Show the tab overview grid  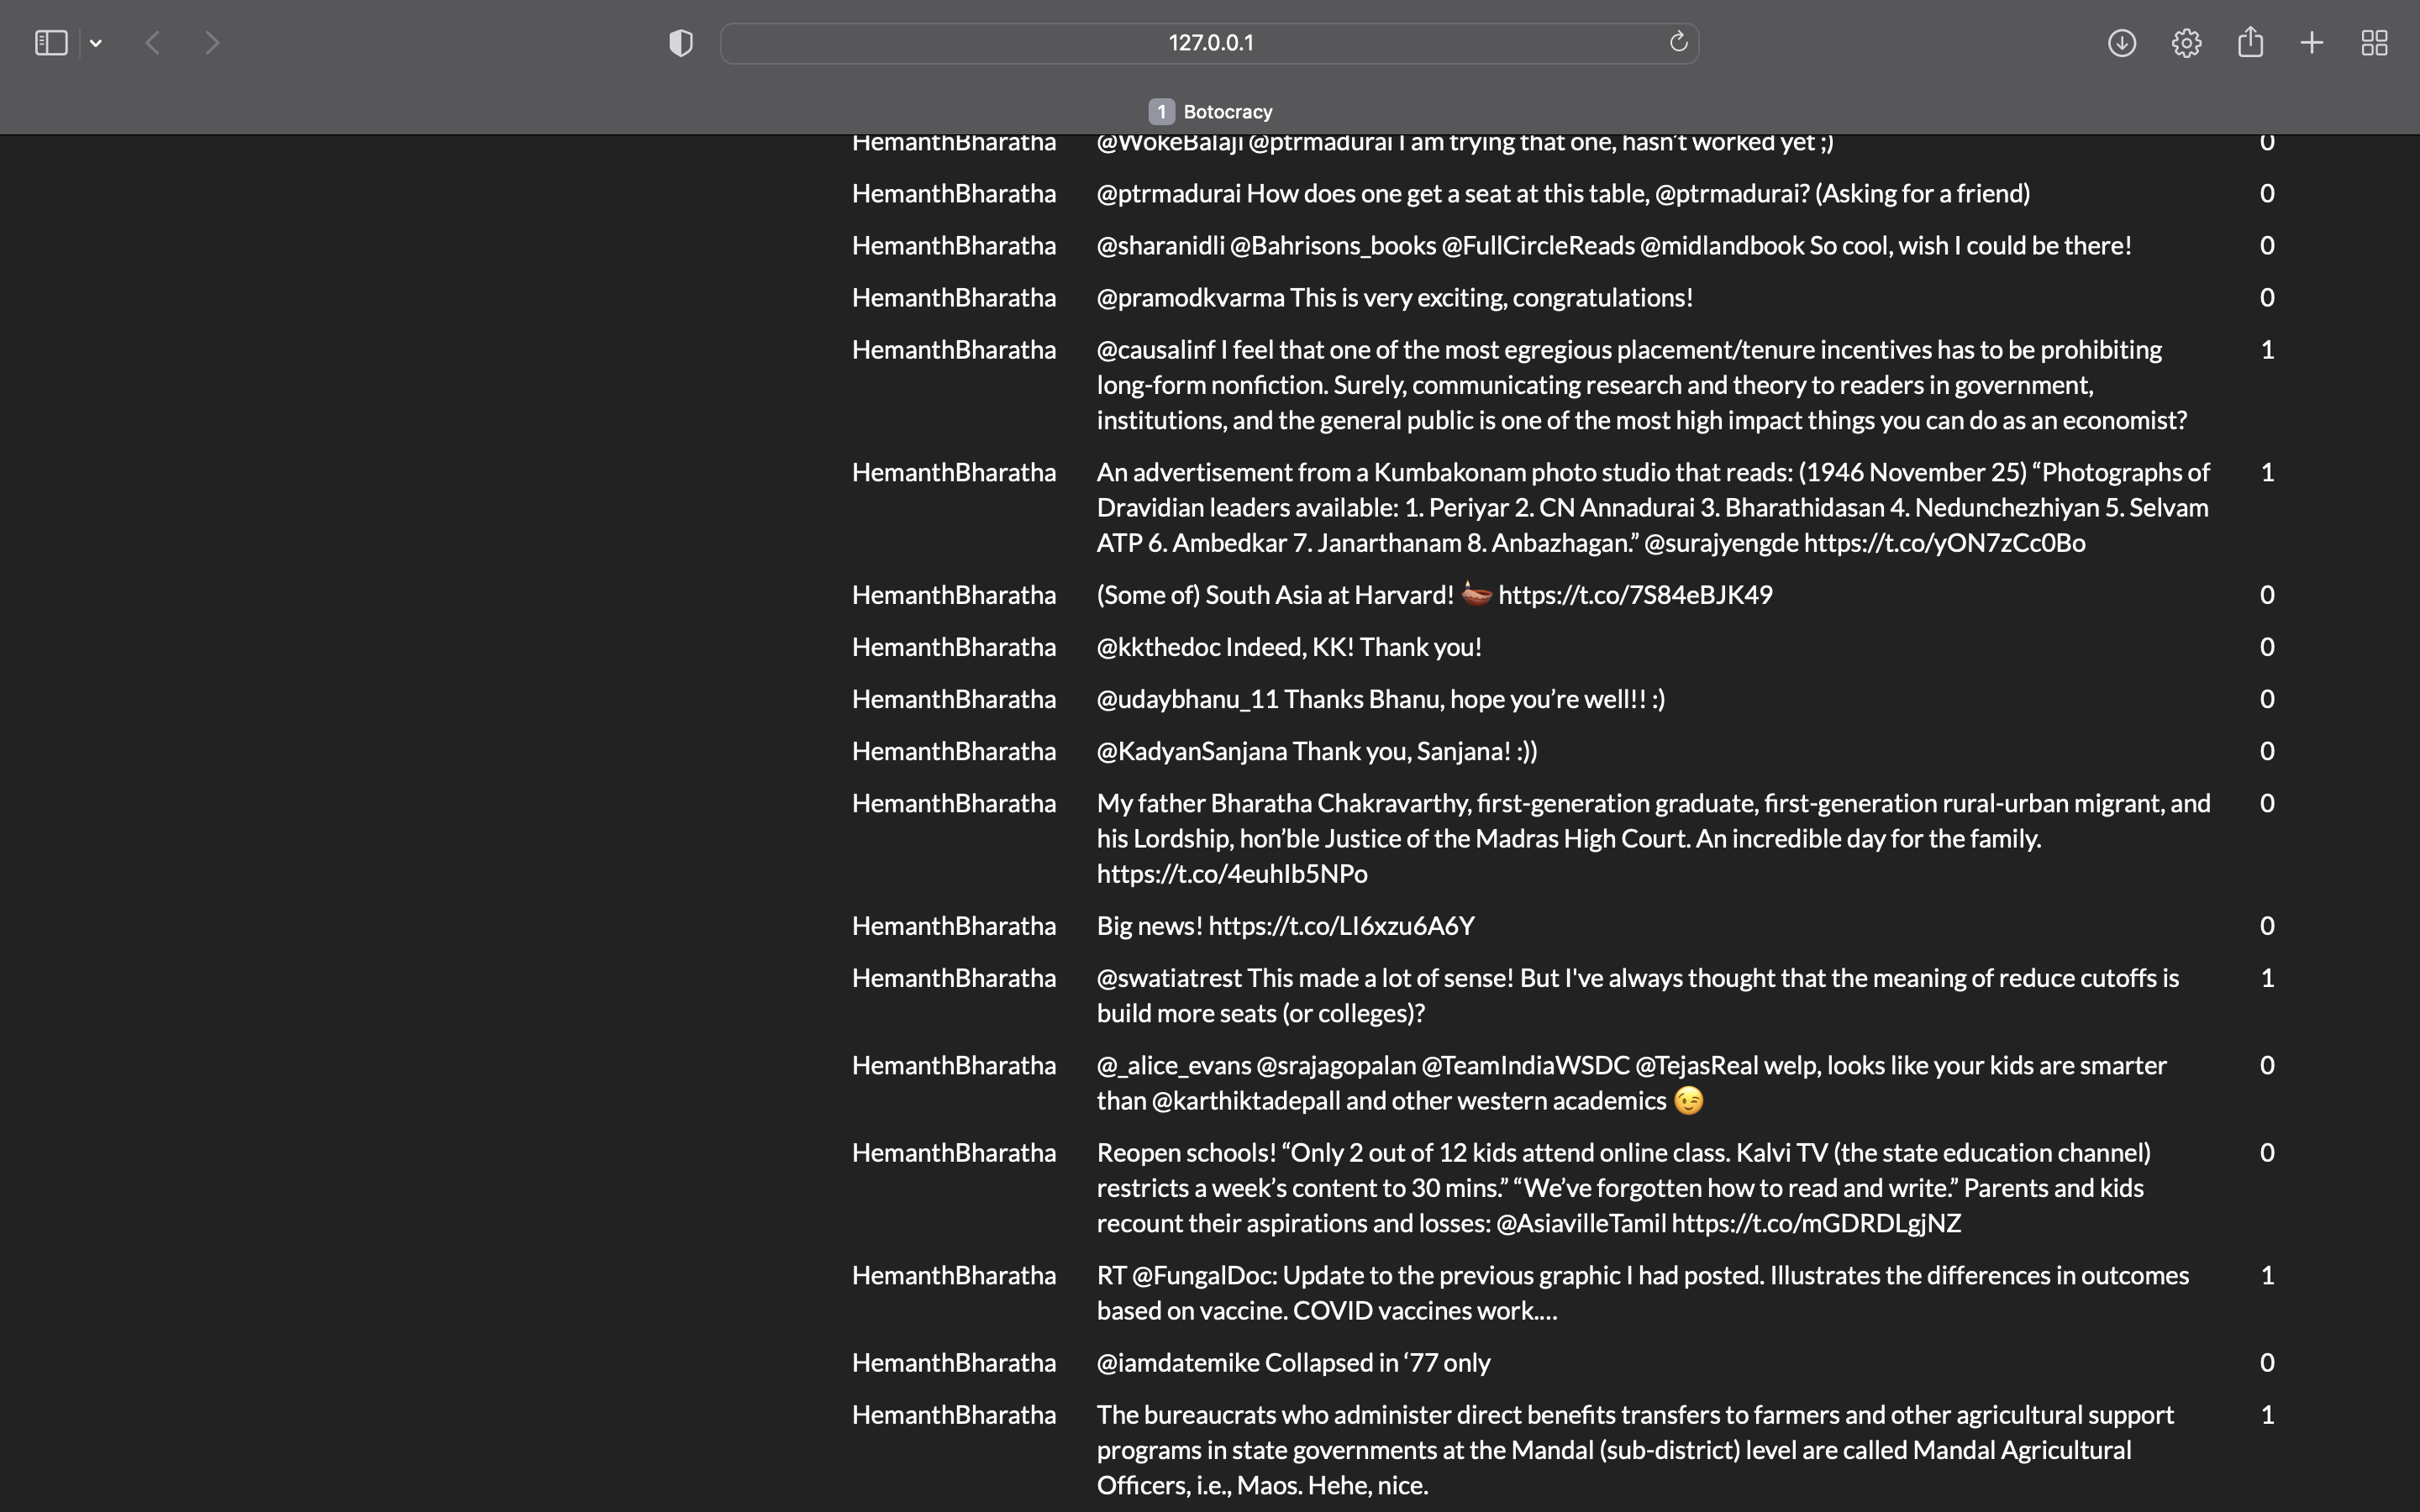(x=2374, y=43)
